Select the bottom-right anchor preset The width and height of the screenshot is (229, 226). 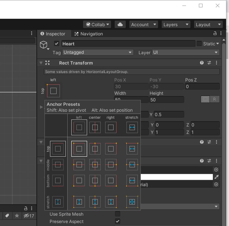pos(111,181)
